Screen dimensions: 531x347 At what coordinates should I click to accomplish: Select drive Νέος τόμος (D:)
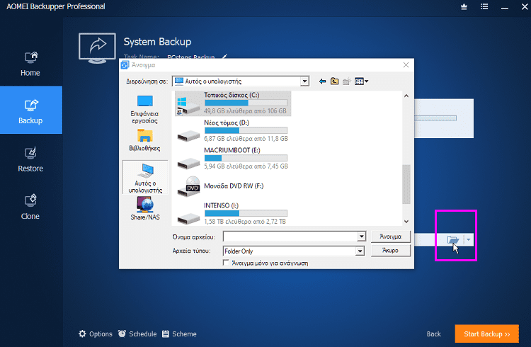point(233,131)
